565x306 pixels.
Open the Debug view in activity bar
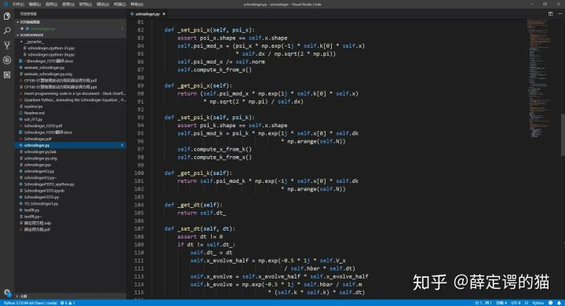[x=7, y=60]
